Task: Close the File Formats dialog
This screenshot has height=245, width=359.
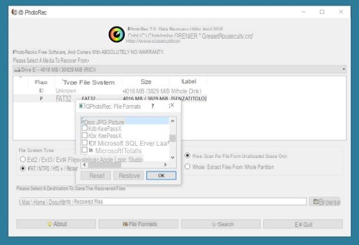Action: coord(172,105)
